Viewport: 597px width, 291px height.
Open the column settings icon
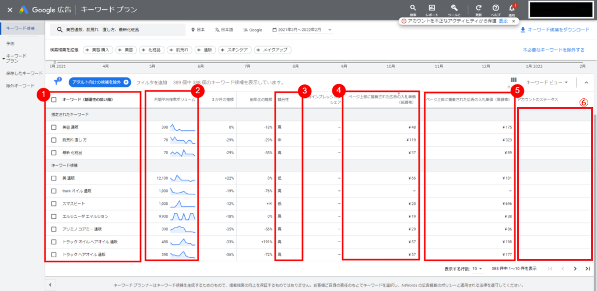(x=513, y=81)
